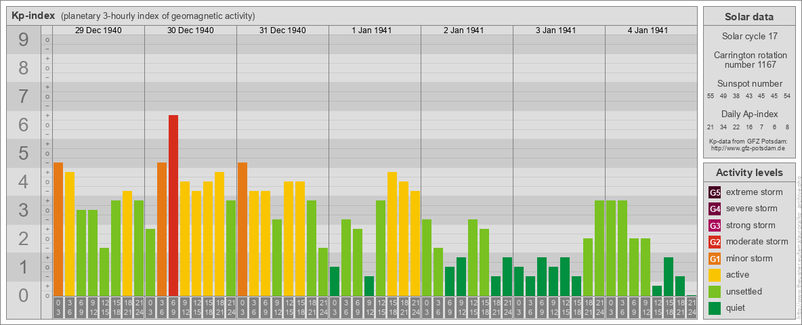Viewport: 802px width, 325px height.
Task: Open the gfz-potsdam.de link
Action: click(x=749, y=148)
